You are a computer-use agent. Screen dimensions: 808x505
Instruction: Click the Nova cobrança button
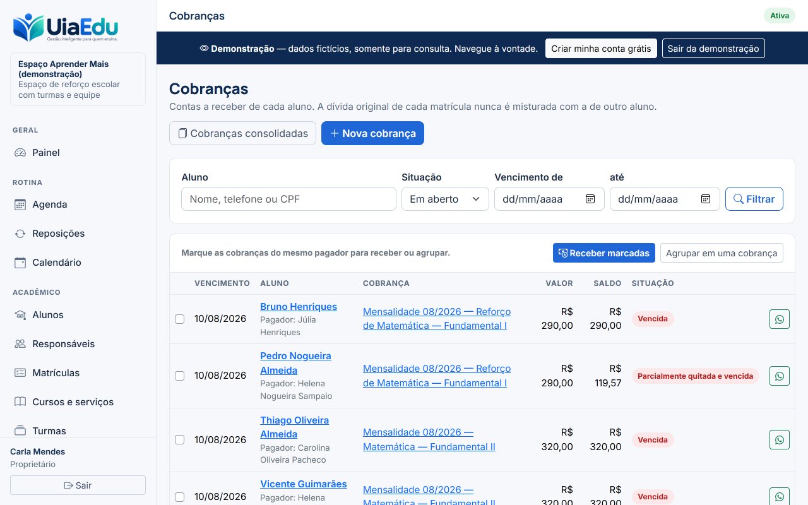click(372, 133)
